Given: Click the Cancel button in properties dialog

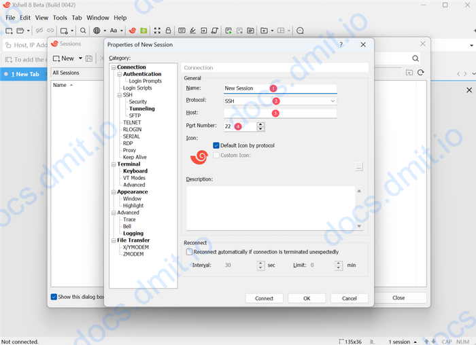Looking at the screenshot, I should (x=349, y=298).
